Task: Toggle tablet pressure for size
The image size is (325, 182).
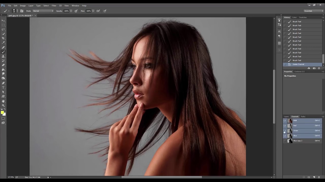Action: pos(105,11)
